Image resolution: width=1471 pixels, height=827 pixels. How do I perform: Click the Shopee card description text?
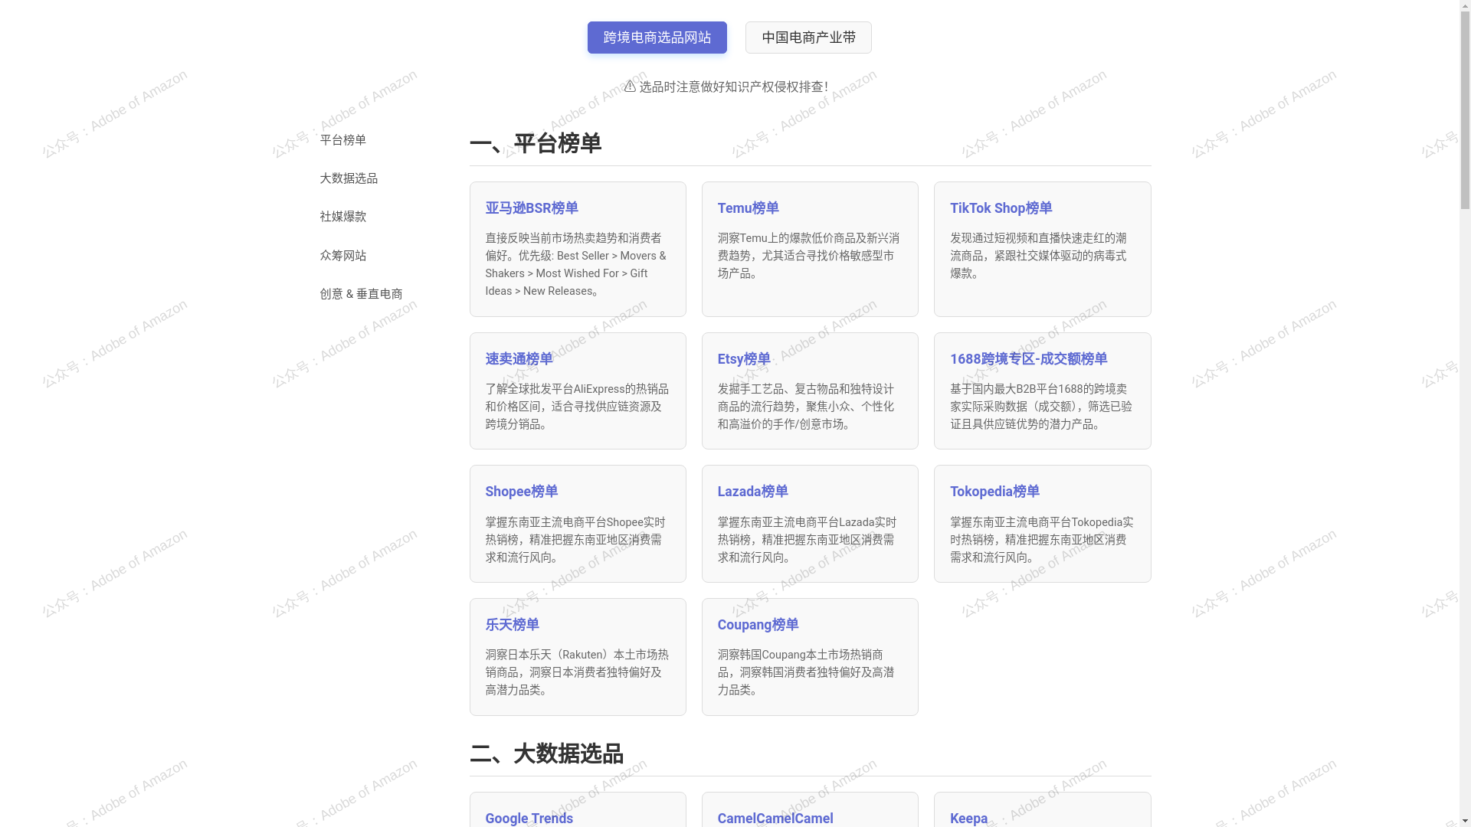click(575, 540)
